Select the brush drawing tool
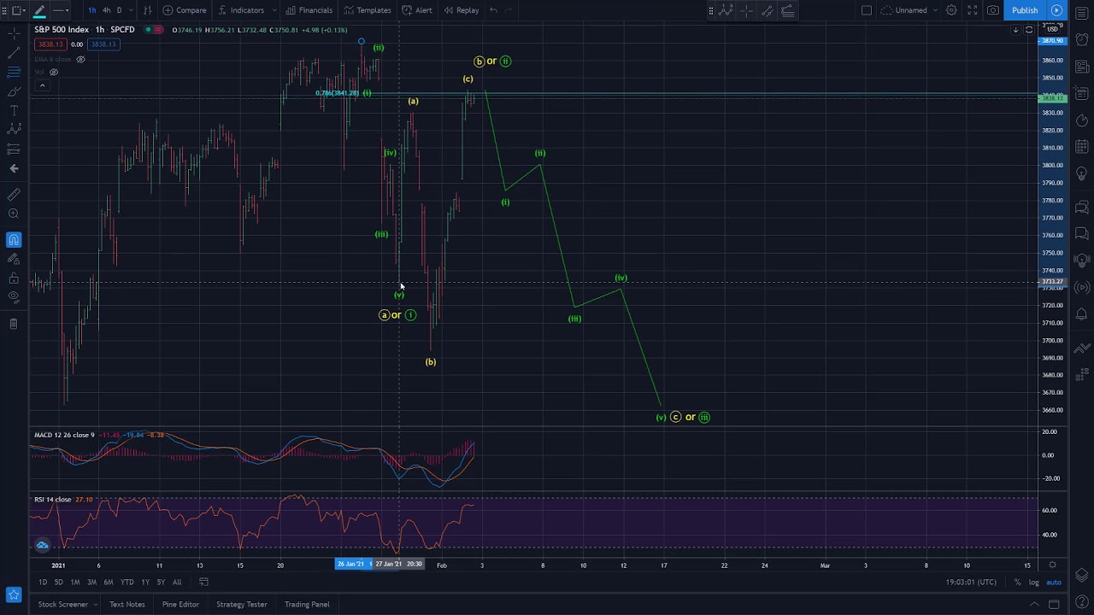 click(x=14, y=91)
